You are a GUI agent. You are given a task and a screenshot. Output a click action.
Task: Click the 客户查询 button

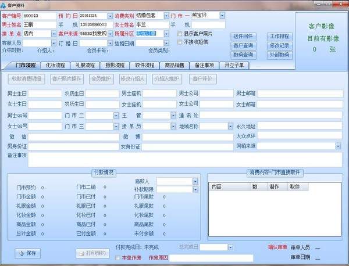[243, 45]
